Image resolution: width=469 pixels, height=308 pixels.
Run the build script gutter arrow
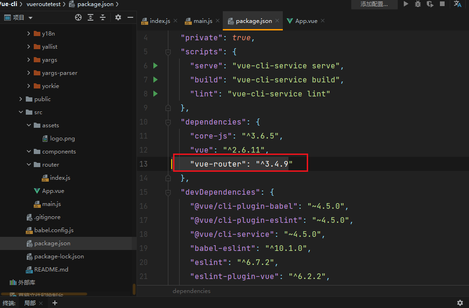point(156,80)
